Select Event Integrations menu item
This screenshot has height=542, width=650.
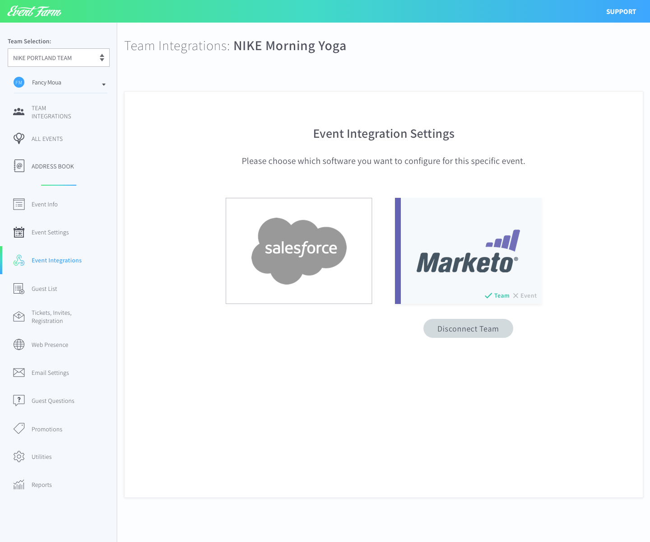[x=56, y=260]
